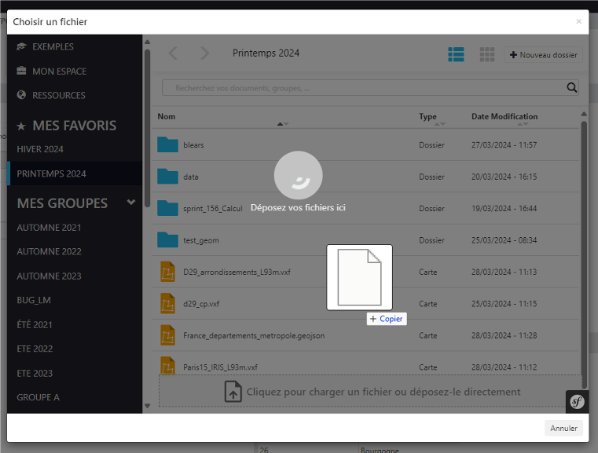The image size is (598, 453).
Task: Click the Symfony debug toolbar icon
Action: 576,401
